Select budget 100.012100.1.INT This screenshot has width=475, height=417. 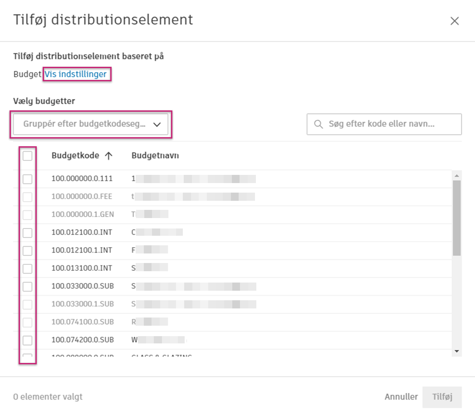tap(27, 250)
